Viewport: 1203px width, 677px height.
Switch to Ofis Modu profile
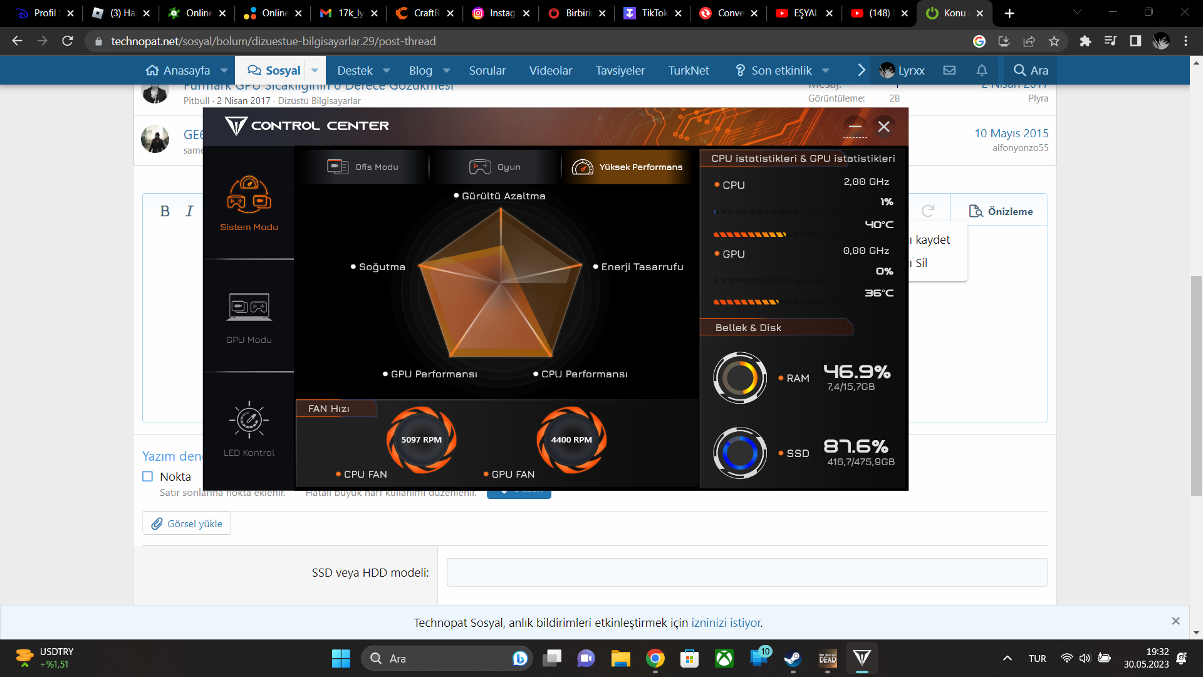point(363,167)
